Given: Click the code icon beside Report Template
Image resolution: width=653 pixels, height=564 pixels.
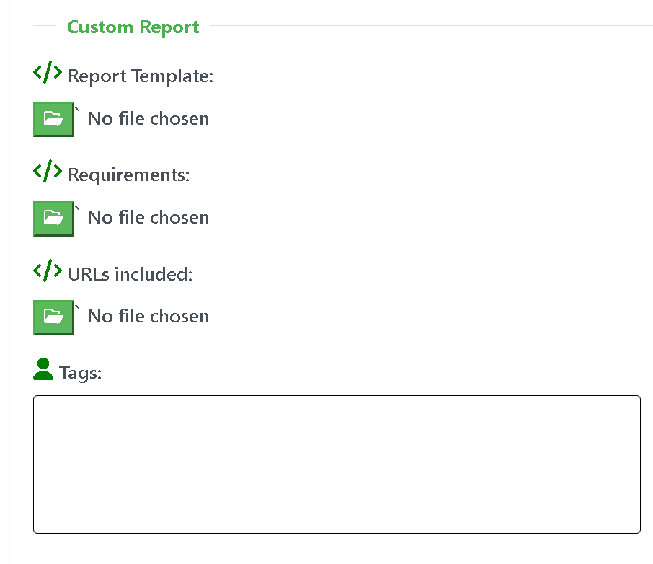Looking at the screenshot, I should (x=48, y=72).
